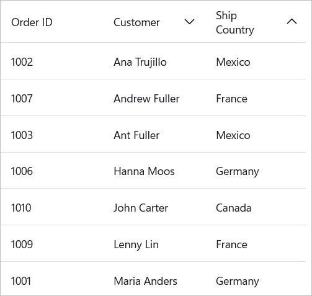Click the Customer column header text
Image resolution: width=312 pixels, height=296 pixels.
click(136, 22)
